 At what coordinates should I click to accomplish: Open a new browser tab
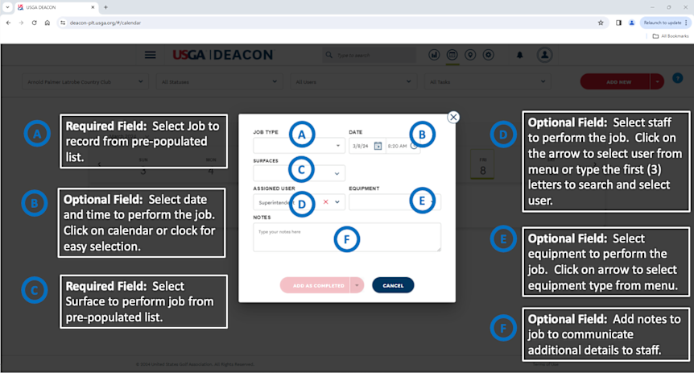(x=105, y=7)
